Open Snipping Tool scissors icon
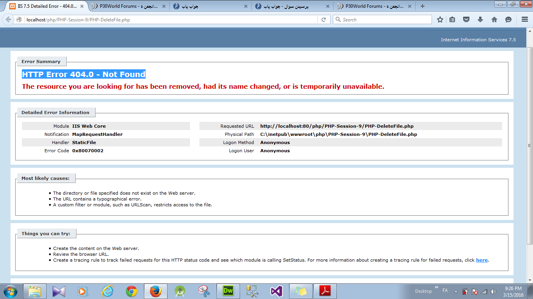This screenshot has height=299, width=533. (x=204, y=291)
